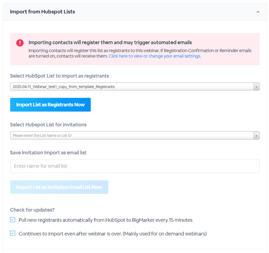Toggle the continue importing after webinar checkbox

13,233
